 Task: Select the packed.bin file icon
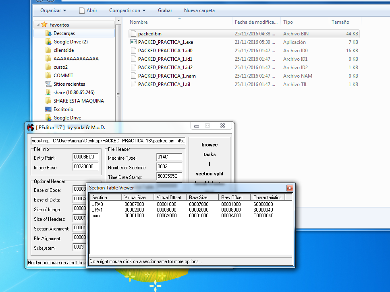(x=133, y=34)
